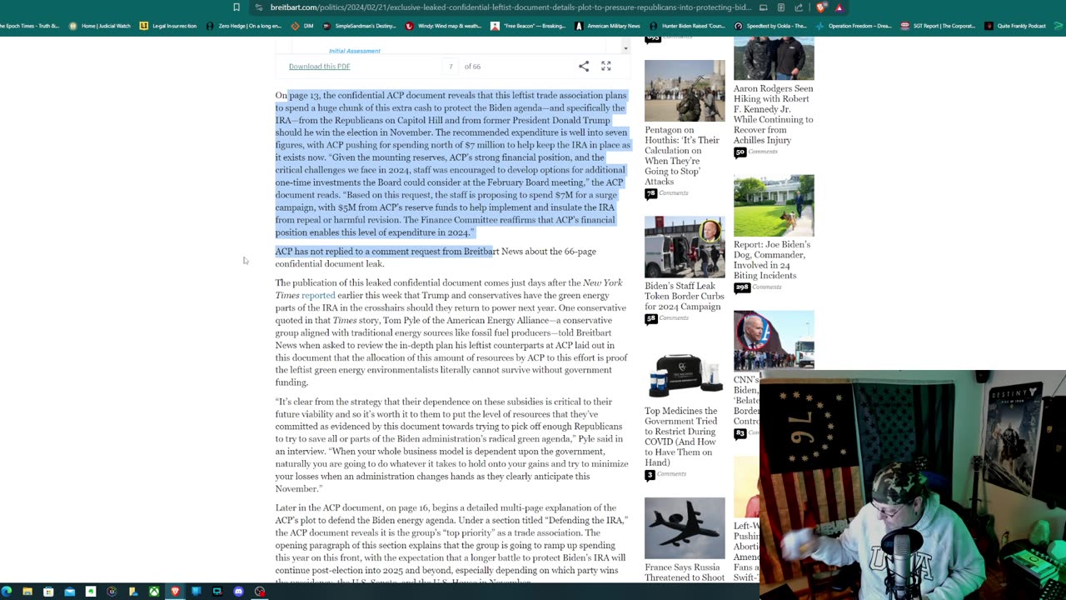The image size is (1066, 600).
Task: Open the 58 Comments link under the Border Curbs story
Action: click(666, 318)
